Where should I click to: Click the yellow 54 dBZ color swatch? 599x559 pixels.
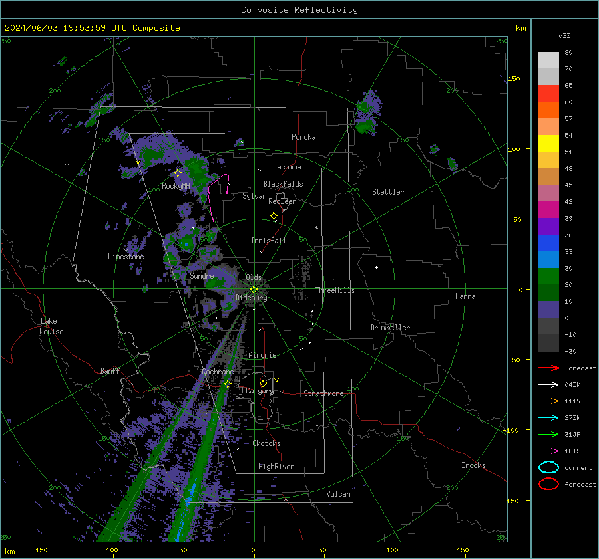click(x=548, y=144)
